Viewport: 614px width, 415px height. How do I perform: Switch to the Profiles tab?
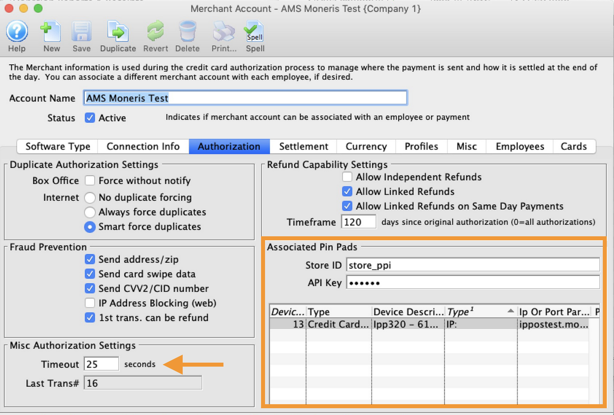pos(421,146)
